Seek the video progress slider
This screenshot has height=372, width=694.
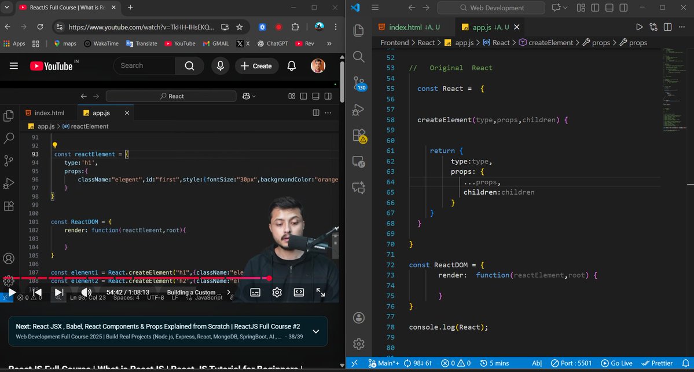[174, 278]
